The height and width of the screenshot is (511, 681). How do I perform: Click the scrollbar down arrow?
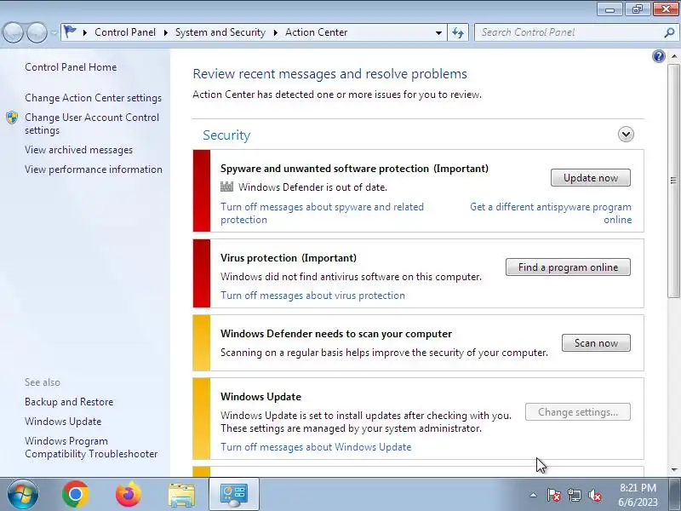[x=673, y=470]
